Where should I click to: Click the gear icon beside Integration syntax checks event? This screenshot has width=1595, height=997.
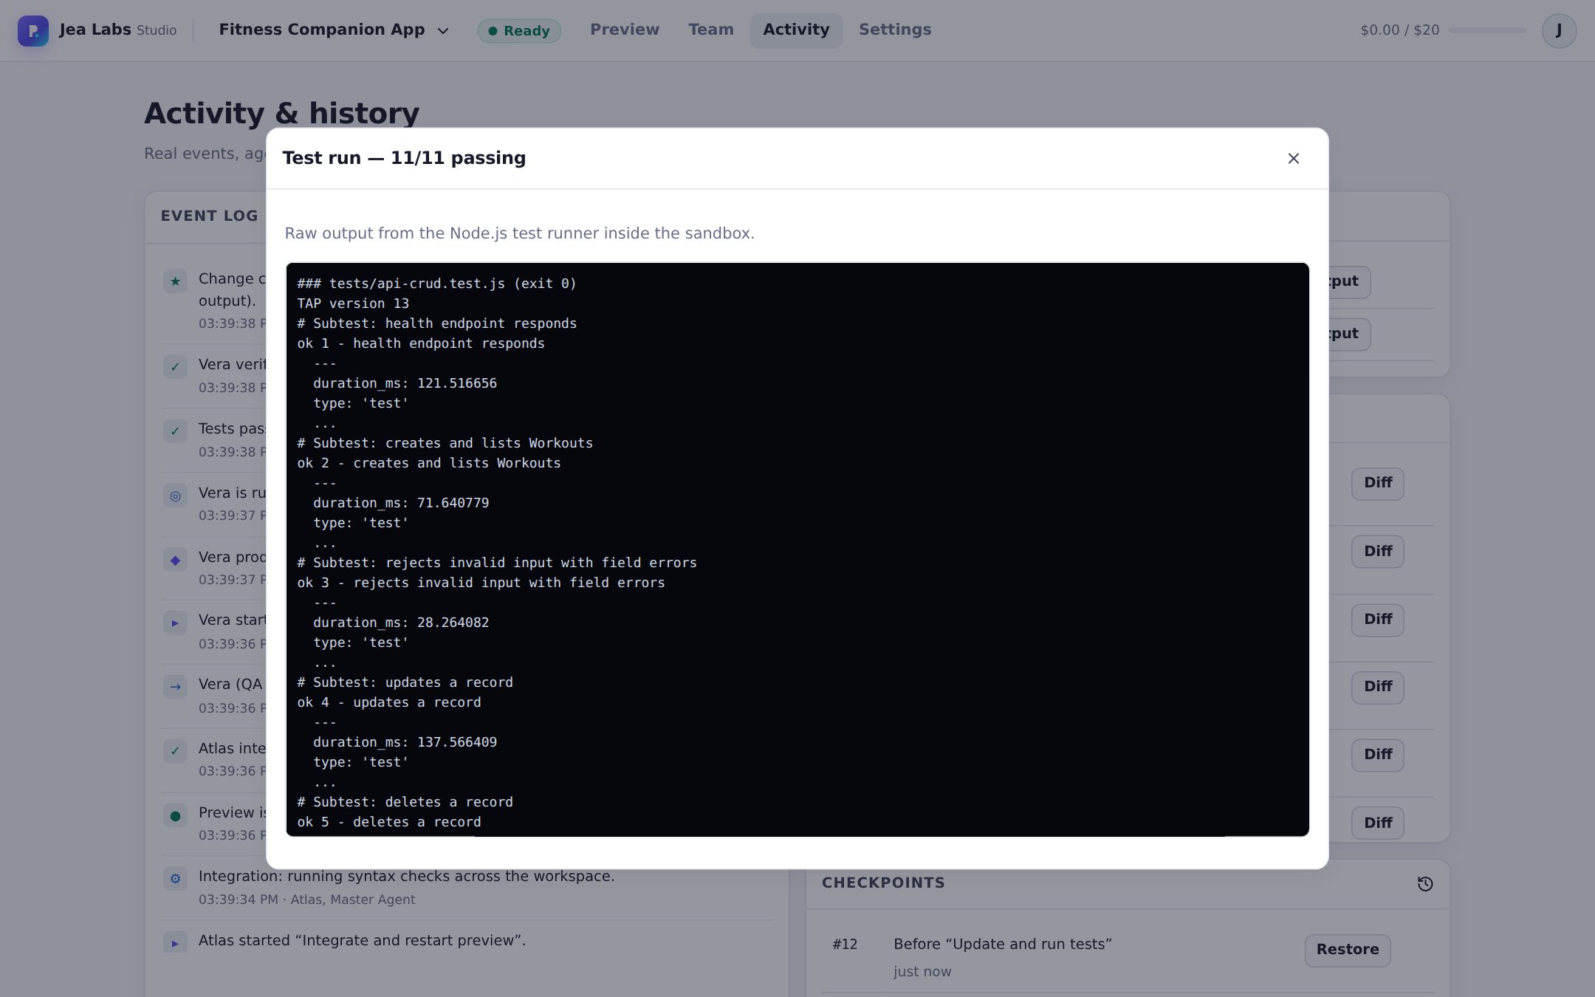[175, 879]
